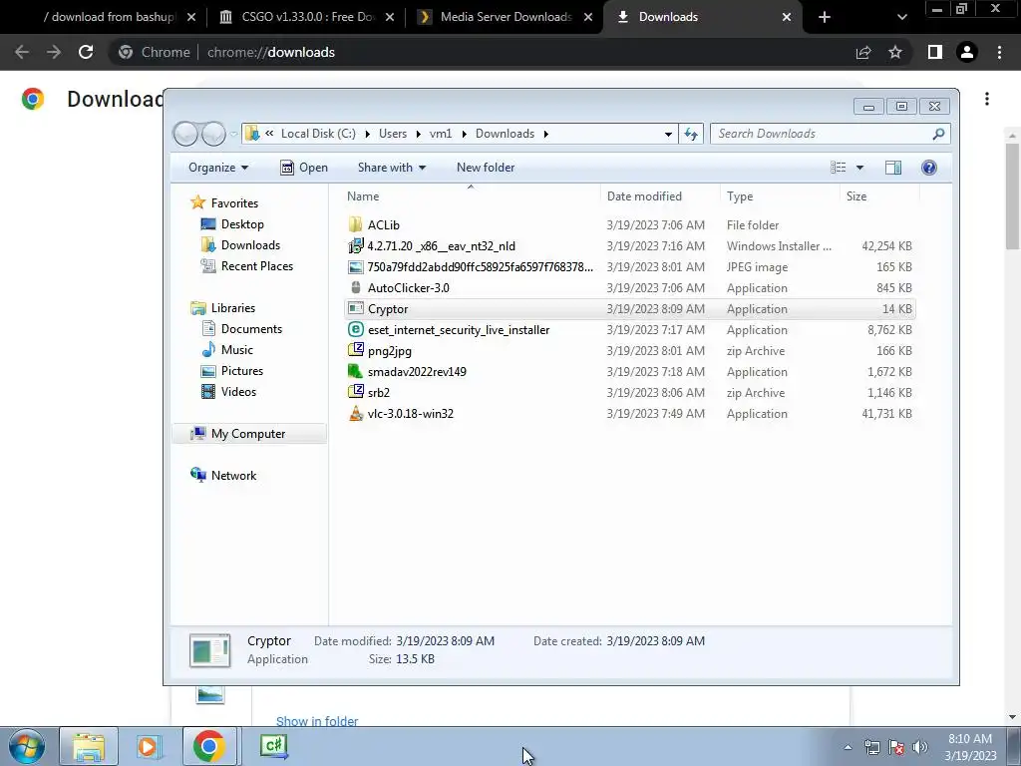Open the Chrome profile avatar
This screenshot has width=1021, height=766.
point(967,52)
